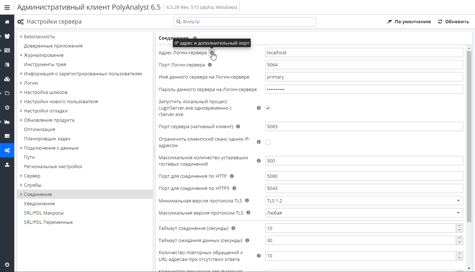Click info icon for Порт Логин-сервера

(x=210, y=65)
